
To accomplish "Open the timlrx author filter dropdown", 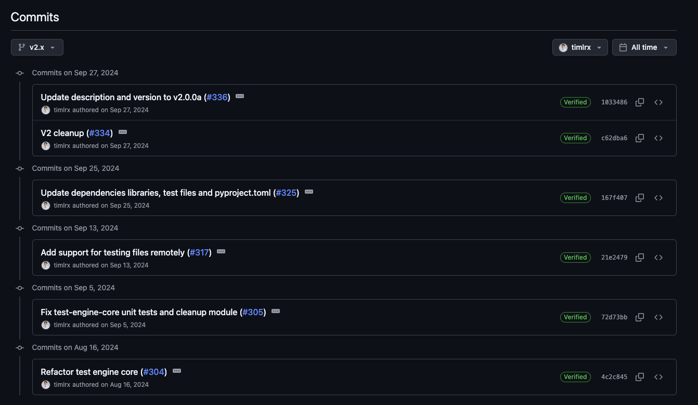I will (x=580, y=47).
